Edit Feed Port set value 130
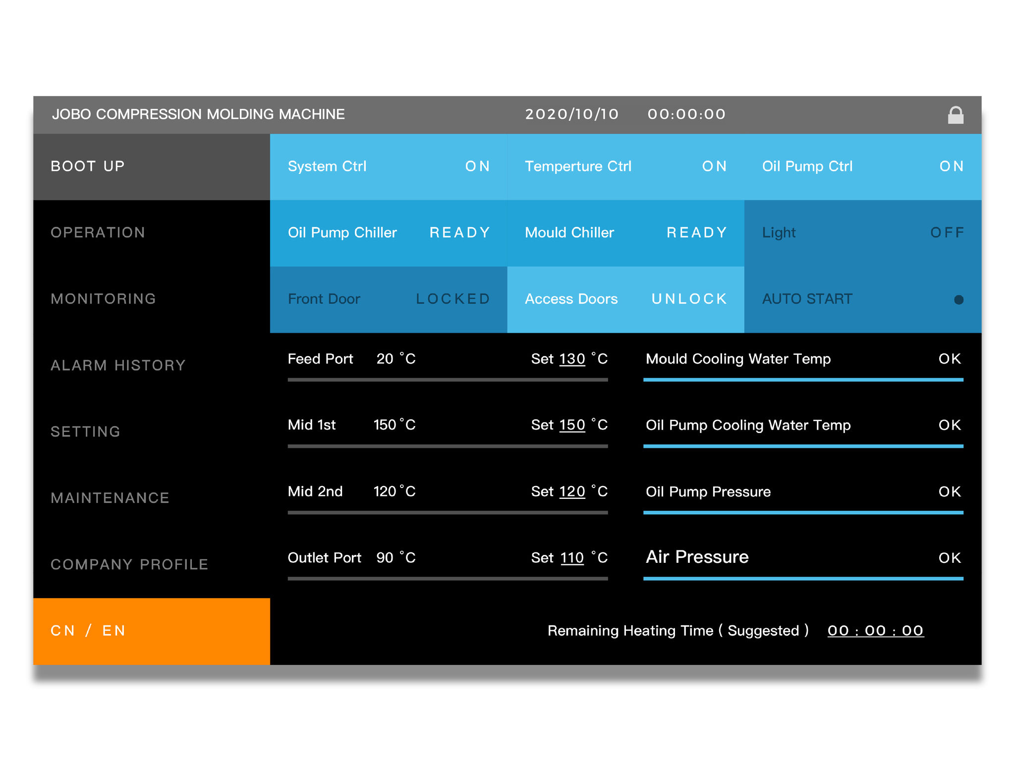1015x761 pixels. point(572,359)
